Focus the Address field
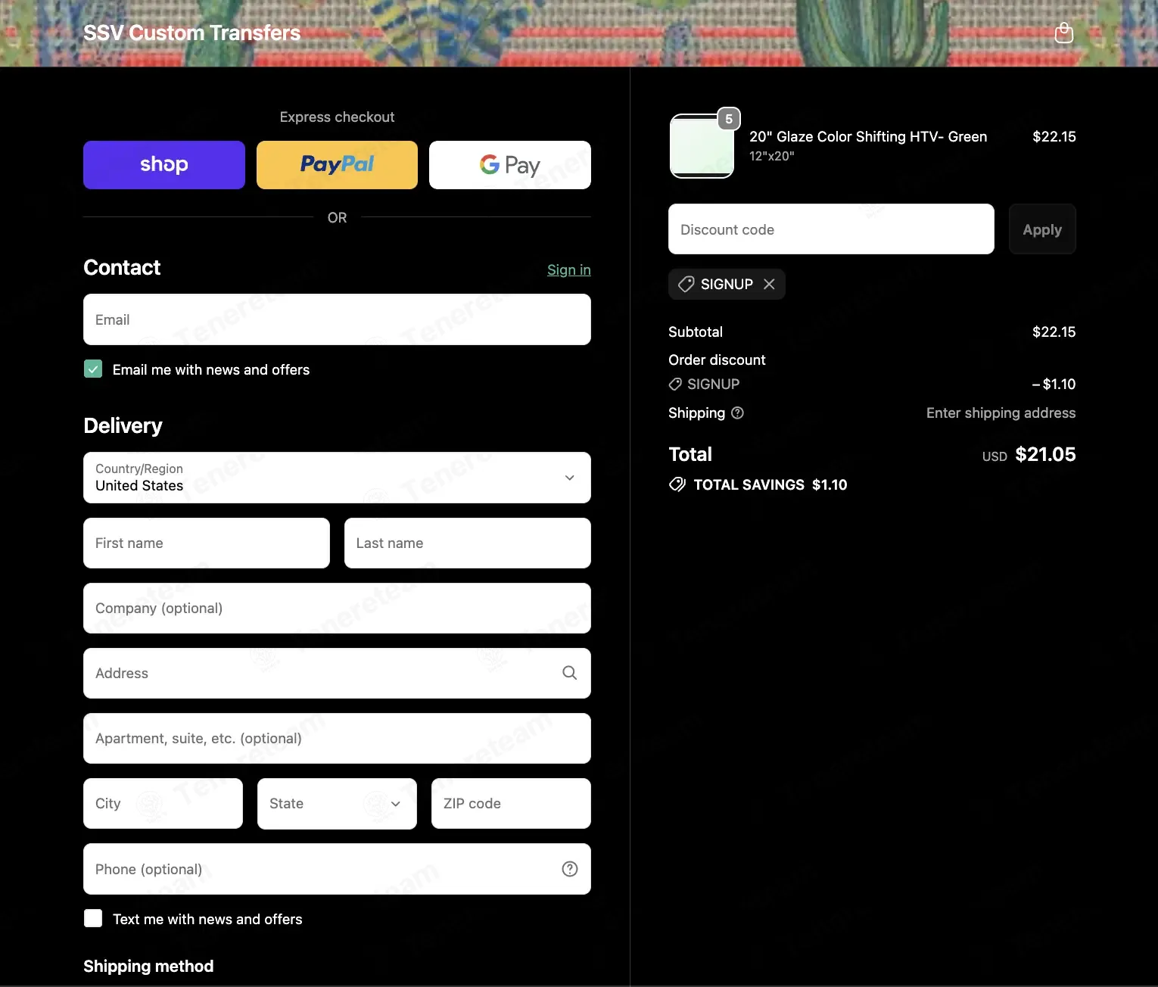Viewport: 1158px width, 987px height. [337, 673]
